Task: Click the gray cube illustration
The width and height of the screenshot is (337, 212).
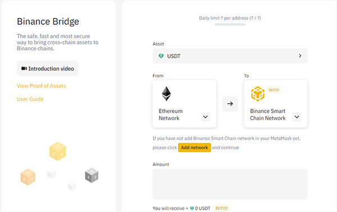Action: coord(92,175)
